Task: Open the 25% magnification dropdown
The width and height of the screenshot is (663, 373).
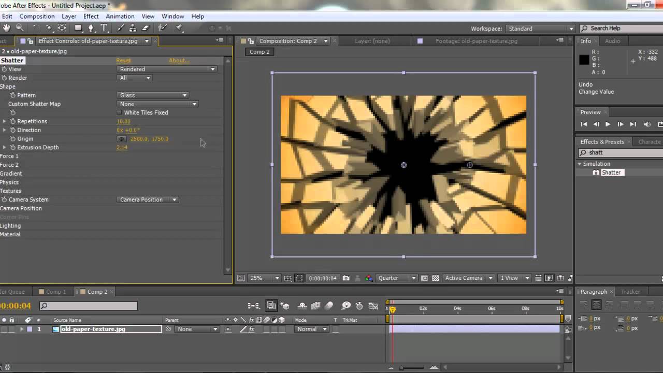Action: [265, 278]
